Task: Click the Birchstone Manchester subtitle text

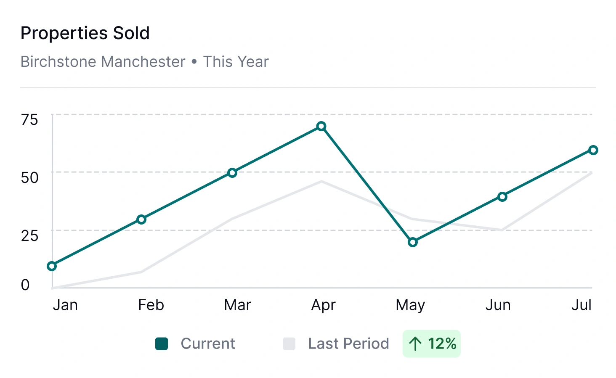Action: [x=103, y=62]
